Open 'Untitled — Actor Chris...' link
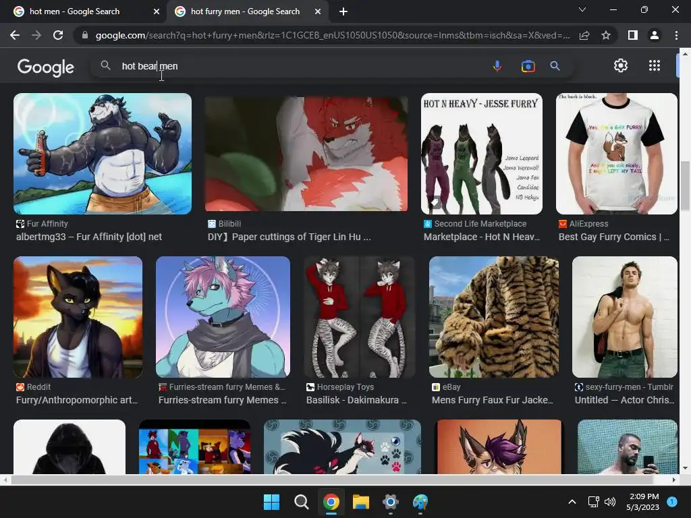Viewport: 691px width, 518px height. pyautogui.click(x=624, y=401)
